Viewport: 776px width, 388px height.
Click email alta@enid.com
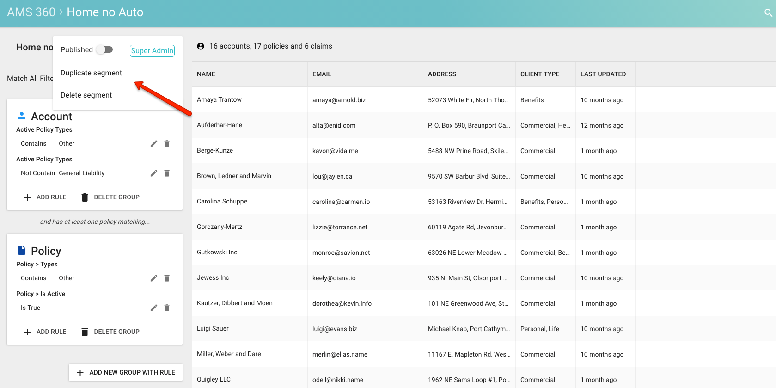pos(334,125)
